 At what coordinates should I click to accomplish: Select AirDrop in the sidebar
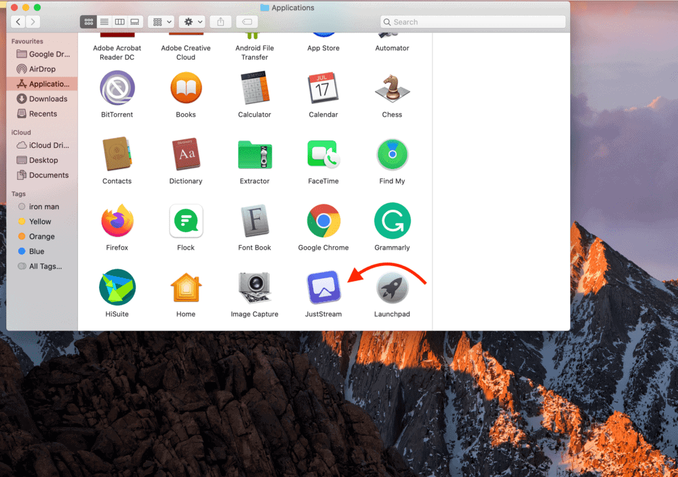coord(42,69)
